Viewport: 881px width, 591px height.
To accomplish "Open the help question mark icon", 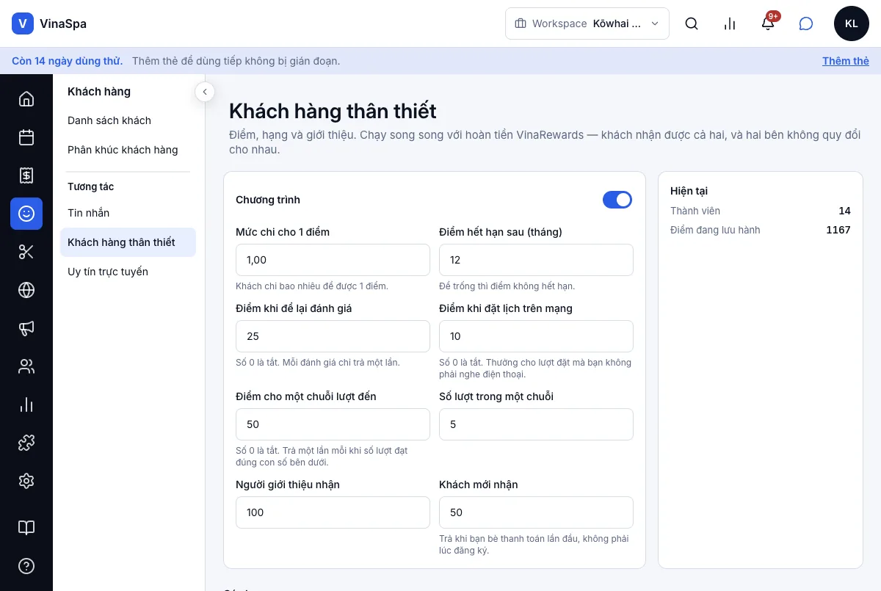I will click(26, 566).
